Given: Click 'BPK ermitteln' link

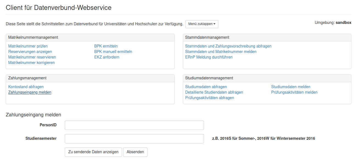Looking at the screenshot, I should pyautogui.click(x=106, y=46).
